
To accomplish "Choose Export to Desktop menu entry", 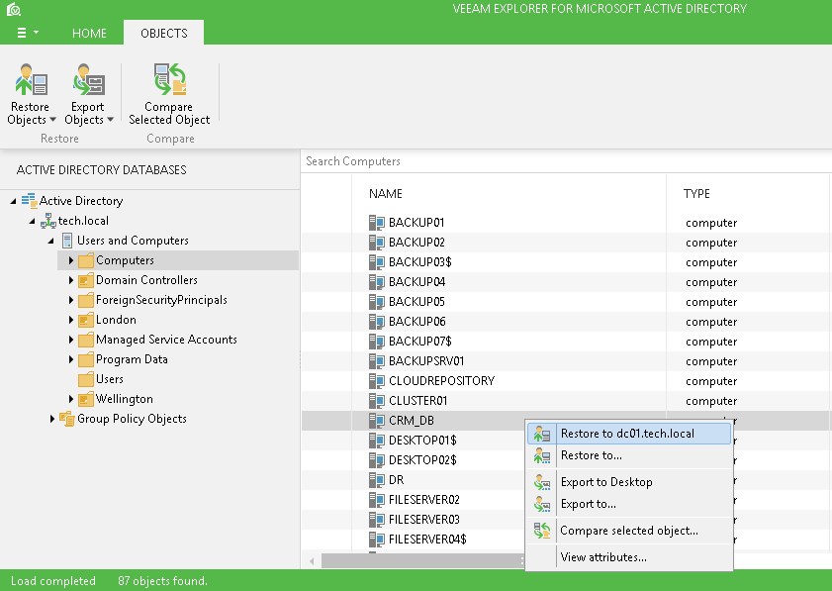I will [x=629, y=482].
